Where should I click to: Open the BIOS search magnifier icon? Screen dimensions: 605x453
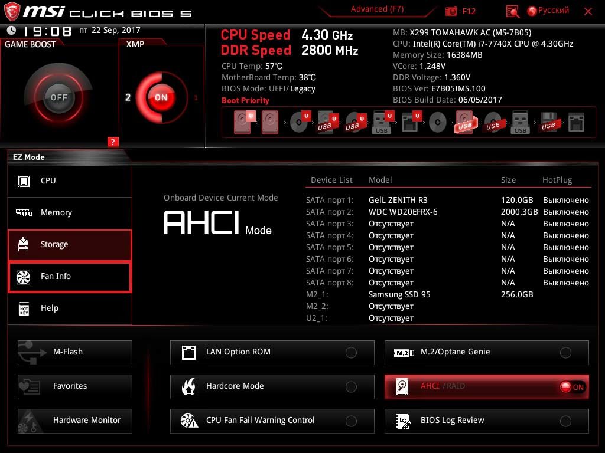point(512,12)
